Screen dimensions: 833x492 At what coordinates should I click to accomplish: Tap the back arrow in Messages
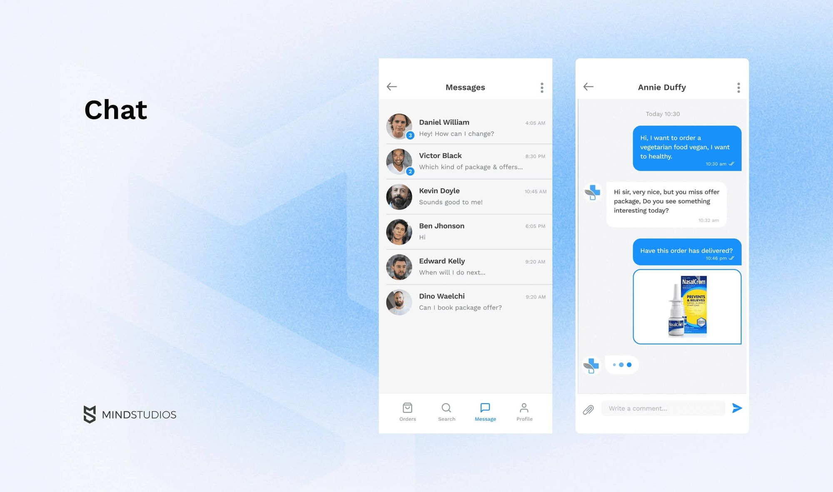coord(392,87)
